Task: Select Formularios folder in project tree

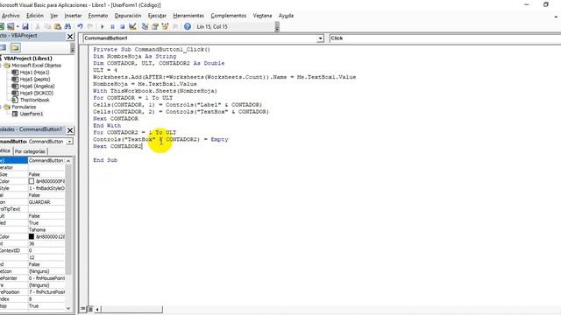Action: [x=24, y=107]
